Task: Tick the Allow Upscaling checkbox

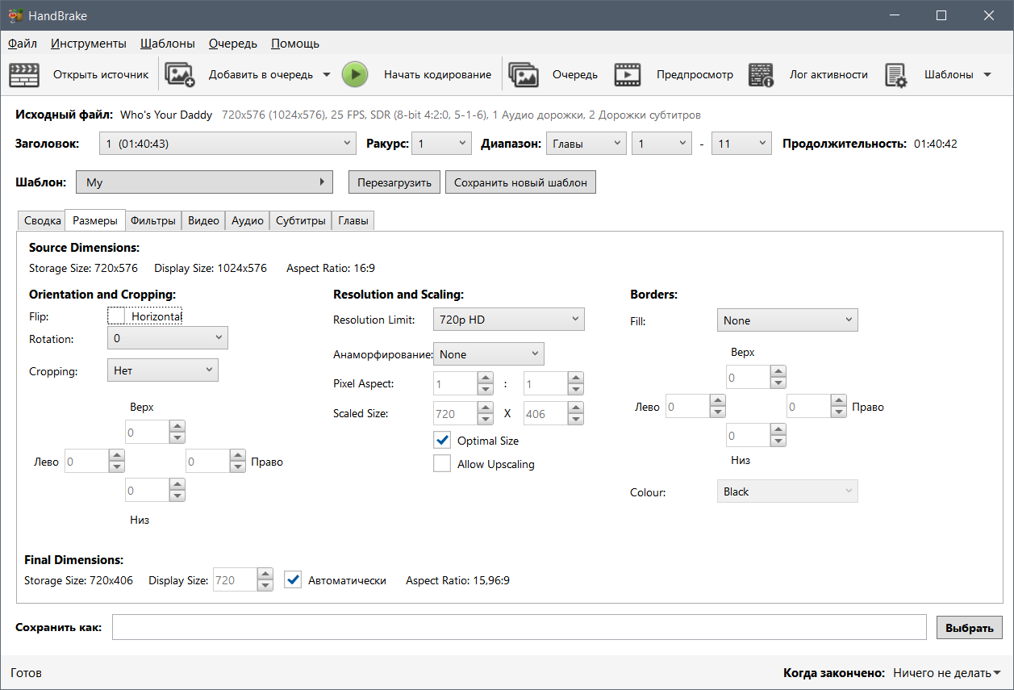Action: click(x=442, y=464)
